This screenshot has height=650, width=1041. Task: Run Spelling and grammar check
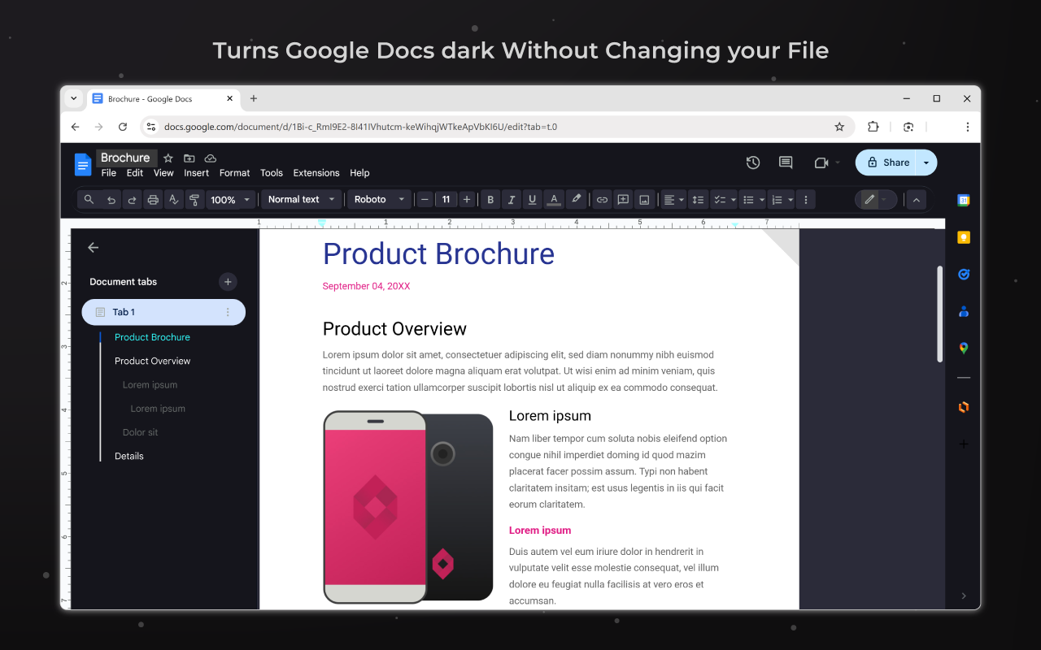[173, 199]
